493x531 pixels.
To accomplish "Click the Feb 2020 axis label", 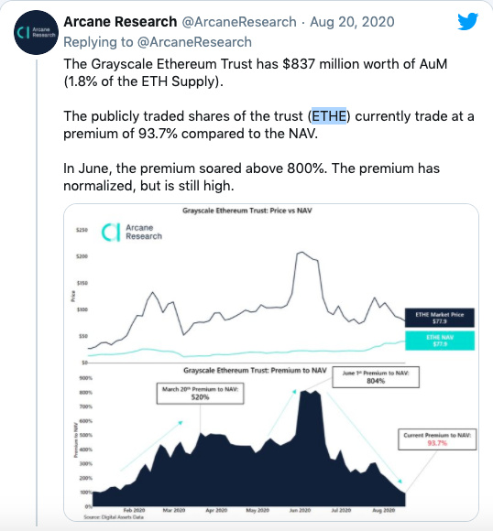I will [x=134, y=510].
